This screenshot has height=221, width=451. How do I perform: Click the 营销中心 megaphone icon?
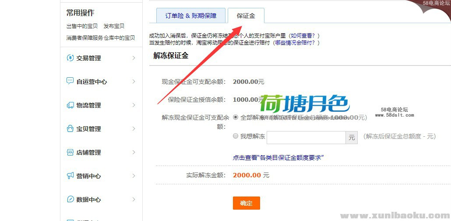pyautogui.click(x=70, y=176)
